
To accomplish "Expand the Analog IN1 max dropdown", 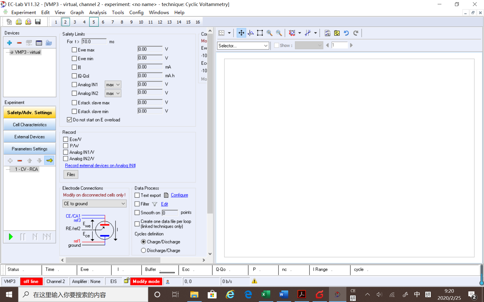I will (x=113, y=85).
